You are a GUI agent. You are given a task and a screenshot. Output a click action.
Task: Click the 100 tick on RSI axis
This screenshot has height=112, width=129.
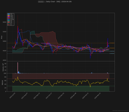pos(5,73)
